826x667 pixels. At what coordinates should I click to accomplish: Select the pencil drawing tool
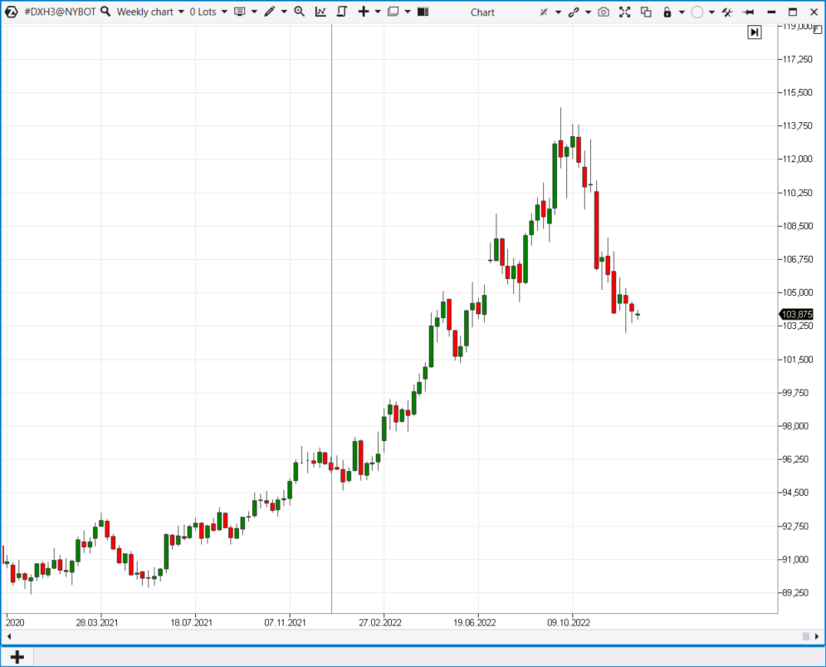click(269, 12)
